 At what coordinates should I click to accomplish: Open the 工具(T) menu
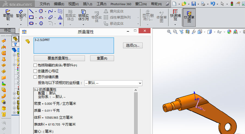coord(102,4)
